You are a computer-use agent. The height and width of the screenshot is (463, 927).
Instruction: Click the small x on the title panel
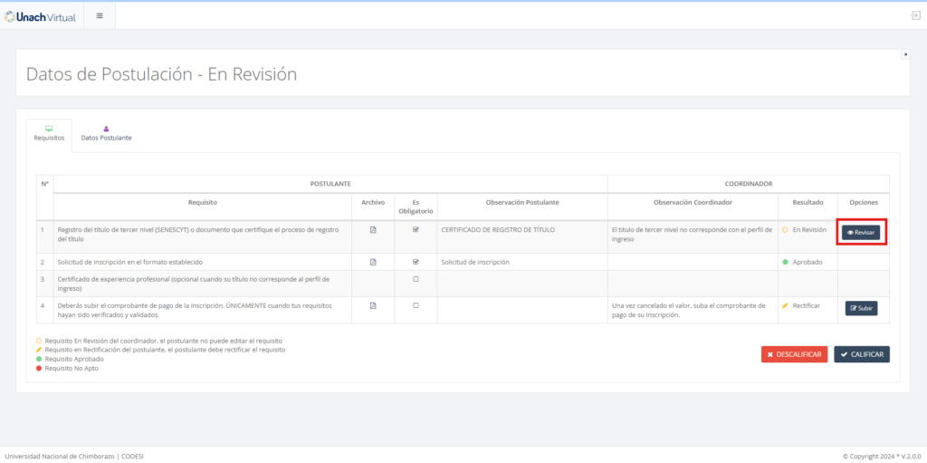(904, 54)
